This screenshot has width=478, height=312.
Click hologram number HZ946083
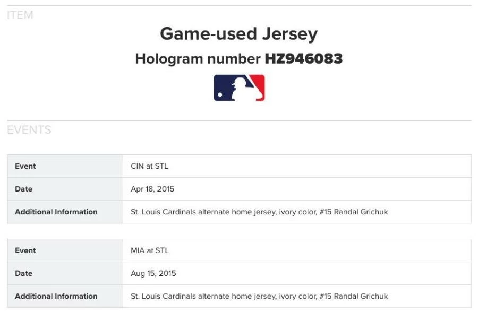click(303, 59)
